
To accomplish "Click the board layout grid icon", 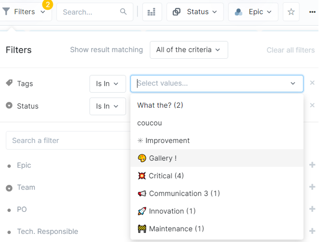I will (x=152, y=12).
